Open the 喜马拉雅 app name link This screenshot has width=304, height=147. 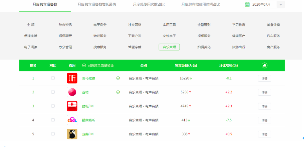coord(89,78)
